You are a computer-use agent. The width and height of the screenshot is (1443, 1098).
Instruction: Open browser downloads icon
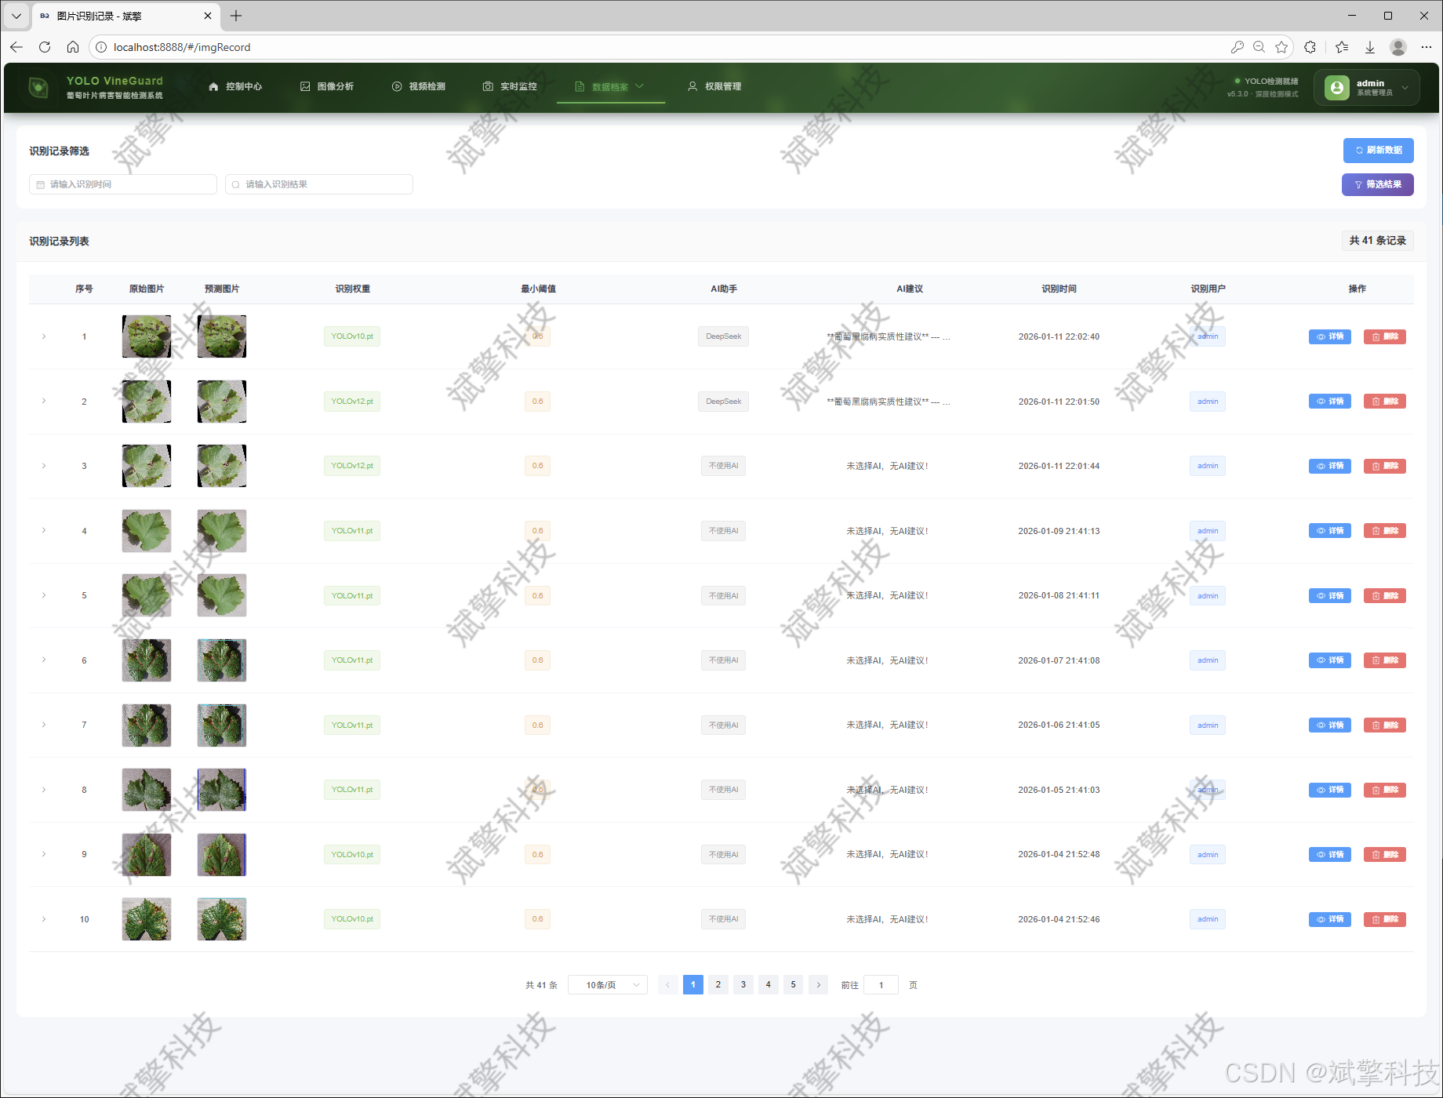[x=1370, y=47]
